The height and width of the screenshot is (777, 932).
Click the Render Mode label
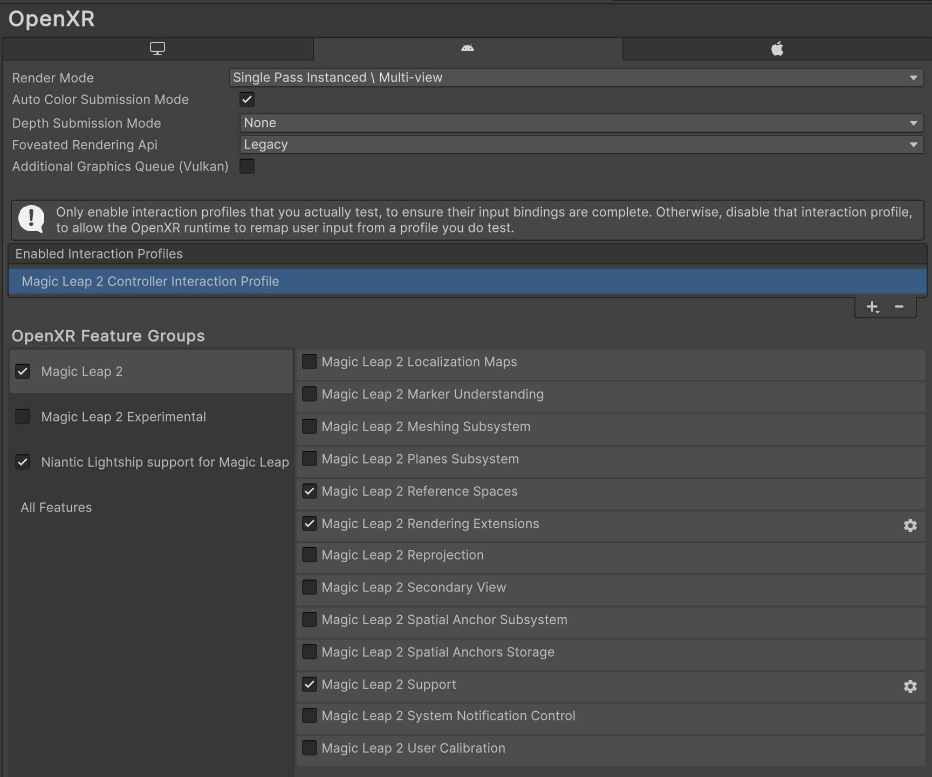(x=53, y=78)
